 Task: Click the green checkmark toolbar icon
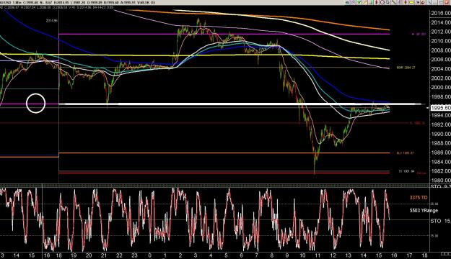pyautogui.click(x=359, y=2)
